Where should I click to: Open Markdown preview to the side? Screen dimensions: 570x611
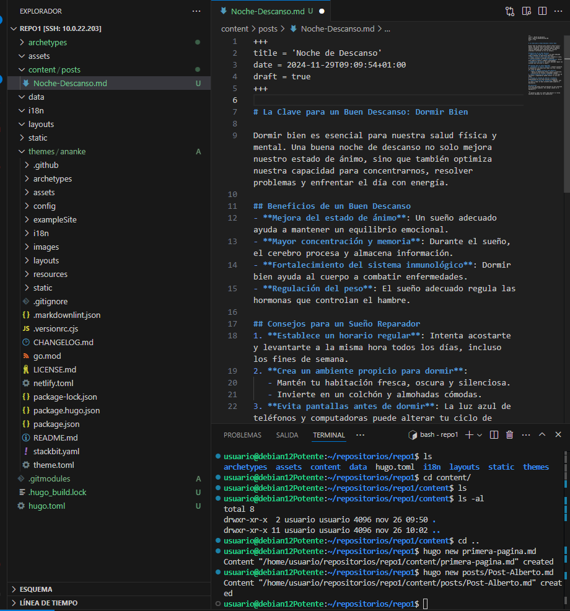(x=526, y=11)
